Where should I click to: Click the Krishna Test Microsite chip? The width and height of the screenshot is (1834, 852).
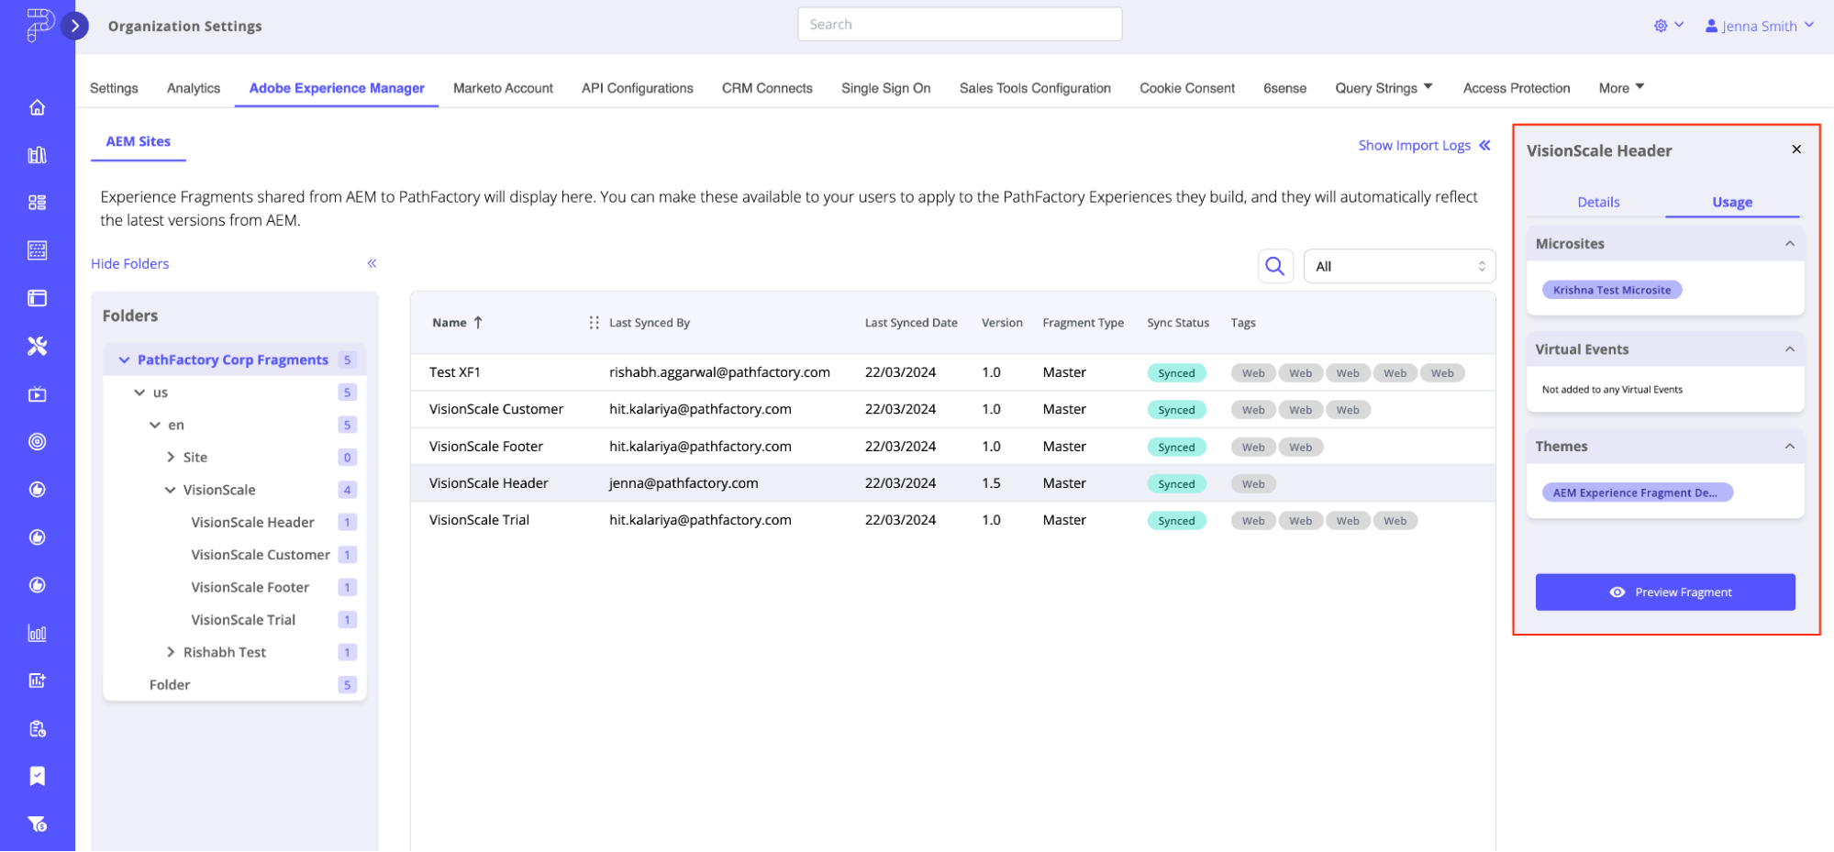1611,289
